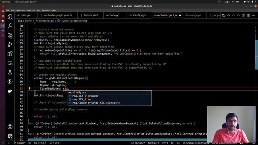Open the More Actions ellipsis in editor toolbar
258x145 pixels.
point(254,15)
